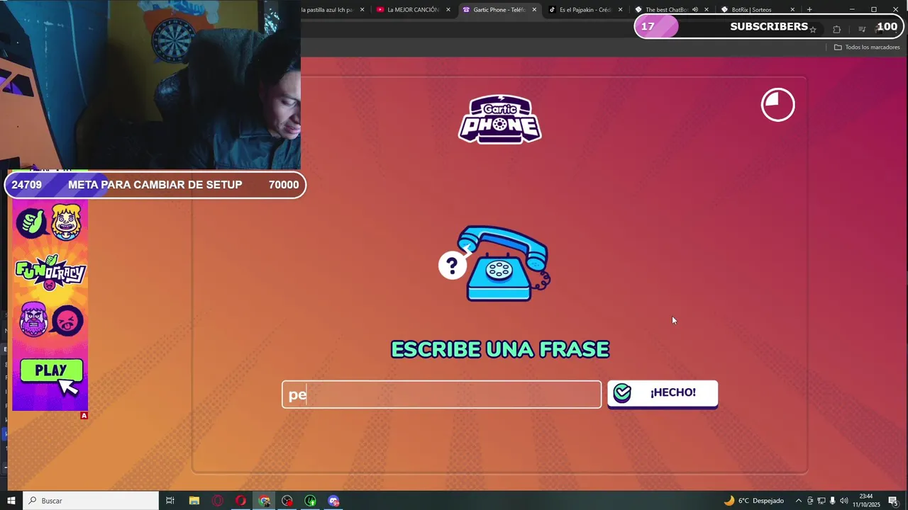Click purple bearded character in ad
This screenshot has width=908, height=510.
point(33,319)
